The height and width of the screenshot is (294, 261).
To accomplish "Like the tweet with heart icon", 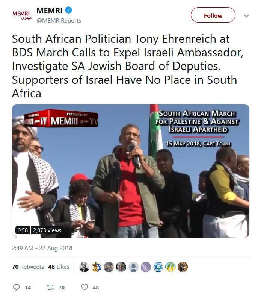I will (x=84, y=287).
